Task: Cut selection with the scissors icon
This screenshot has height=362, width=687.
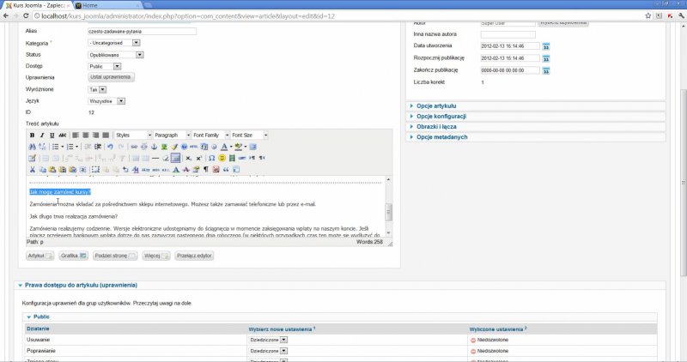Action: 32,169
